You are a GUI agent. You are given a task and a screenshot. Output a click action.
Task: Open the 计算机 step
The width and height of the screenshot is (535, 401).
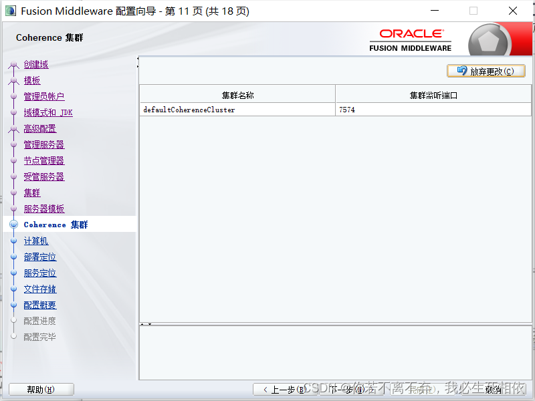(36, 241)
